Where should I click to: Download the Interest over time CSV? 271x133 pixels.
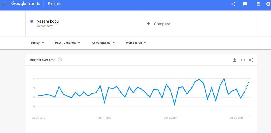click(235, 60)
